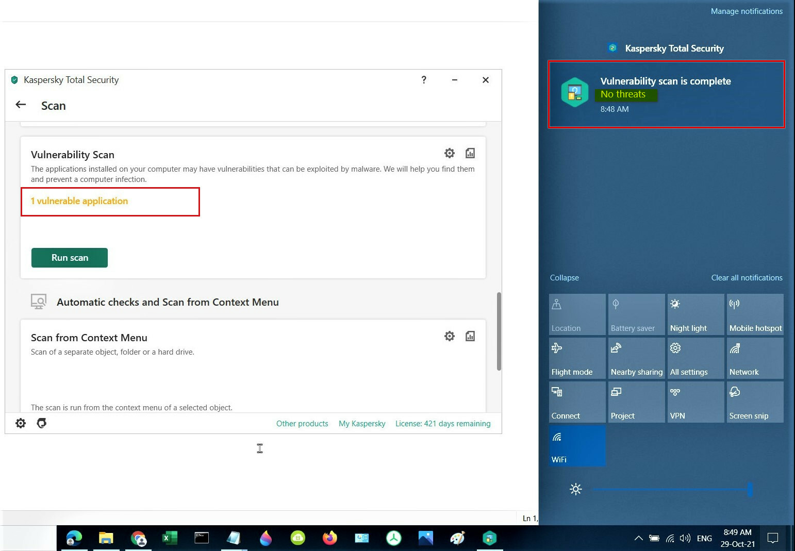The image size is (795, 551).
Task: Toggle Location quick action
Action: (x=577, y=314)
